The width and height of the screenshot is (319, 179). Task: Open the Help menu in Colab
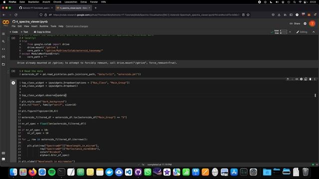61,26
